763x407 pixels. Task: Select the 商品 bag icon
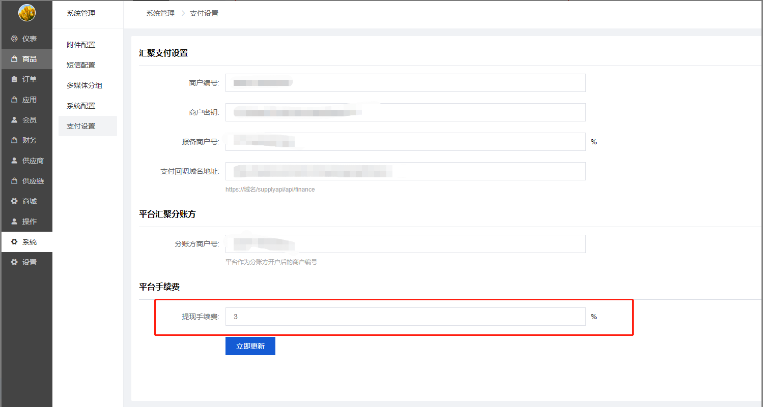14,59
